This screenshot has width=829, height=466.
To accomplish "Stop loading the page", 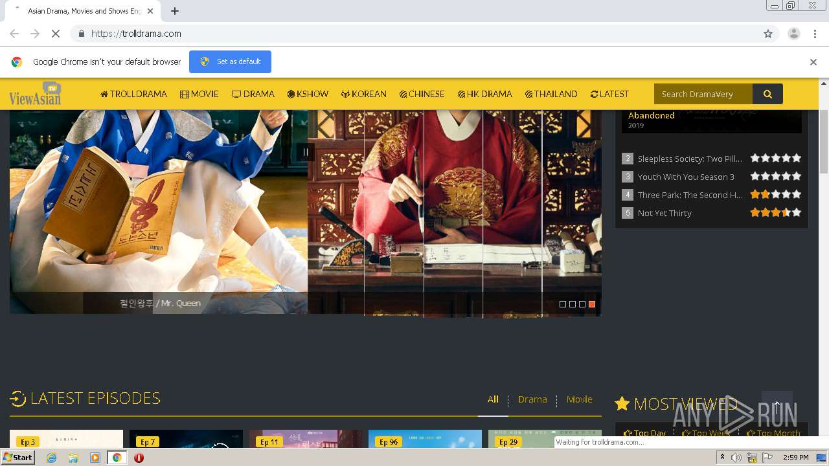I will pyautogui.click(x=56, y=34).
